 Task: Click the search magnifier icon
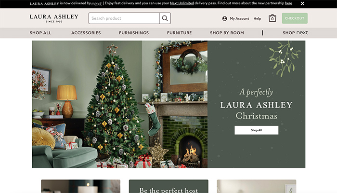[165, 18]
